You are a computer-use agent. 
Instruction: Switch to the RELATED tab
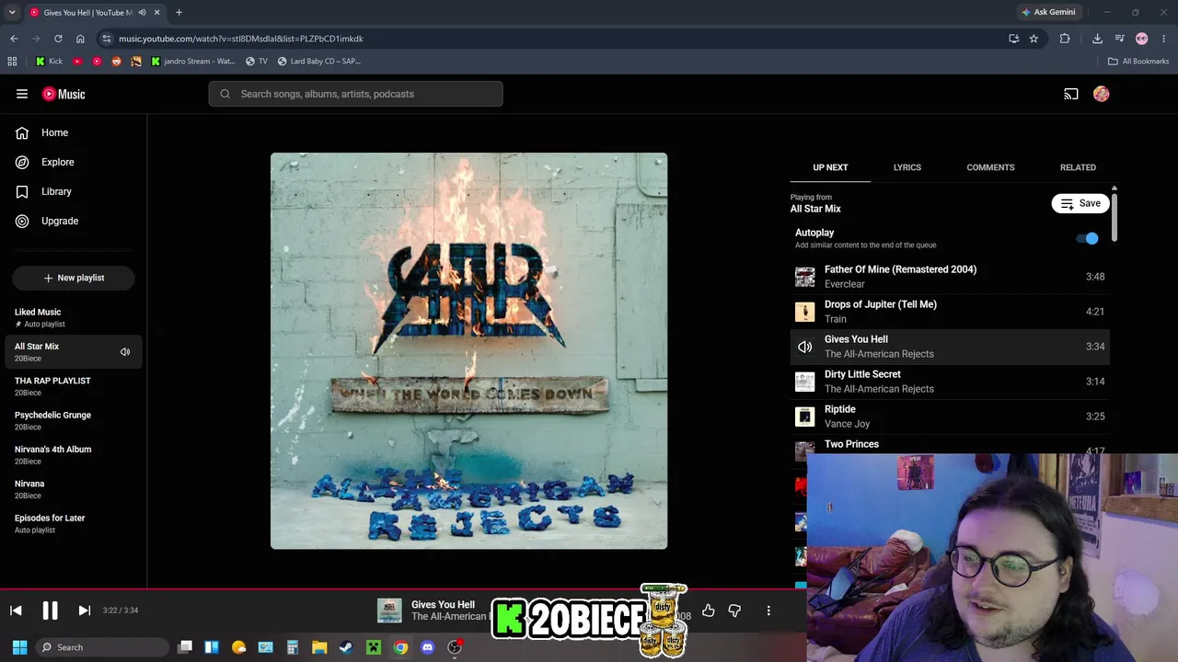(x=1078, y=167)
